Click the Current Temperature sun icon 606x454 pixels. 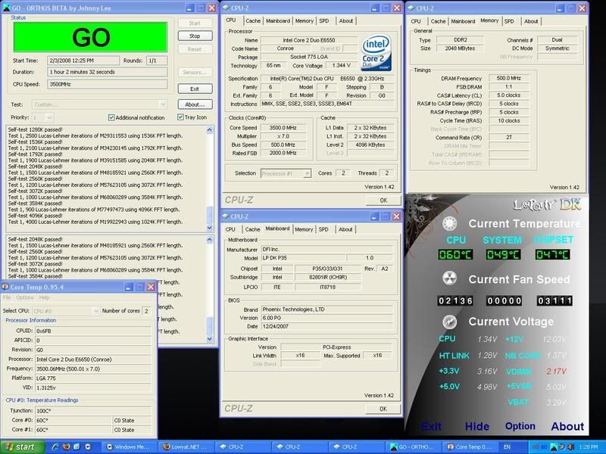coord(449,223)
